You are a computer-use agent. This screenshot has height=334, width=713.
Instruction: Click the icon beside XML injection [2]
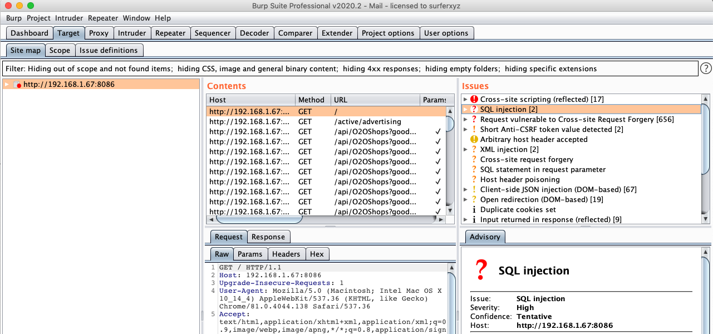474,149
